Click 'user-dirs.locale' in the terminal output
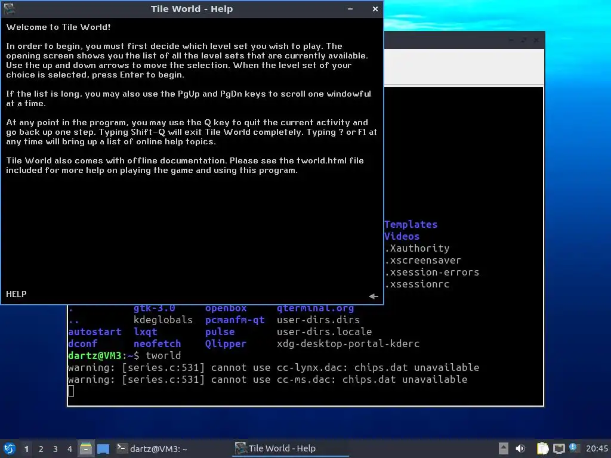This screenshot has height=458, width=611. 324,332
